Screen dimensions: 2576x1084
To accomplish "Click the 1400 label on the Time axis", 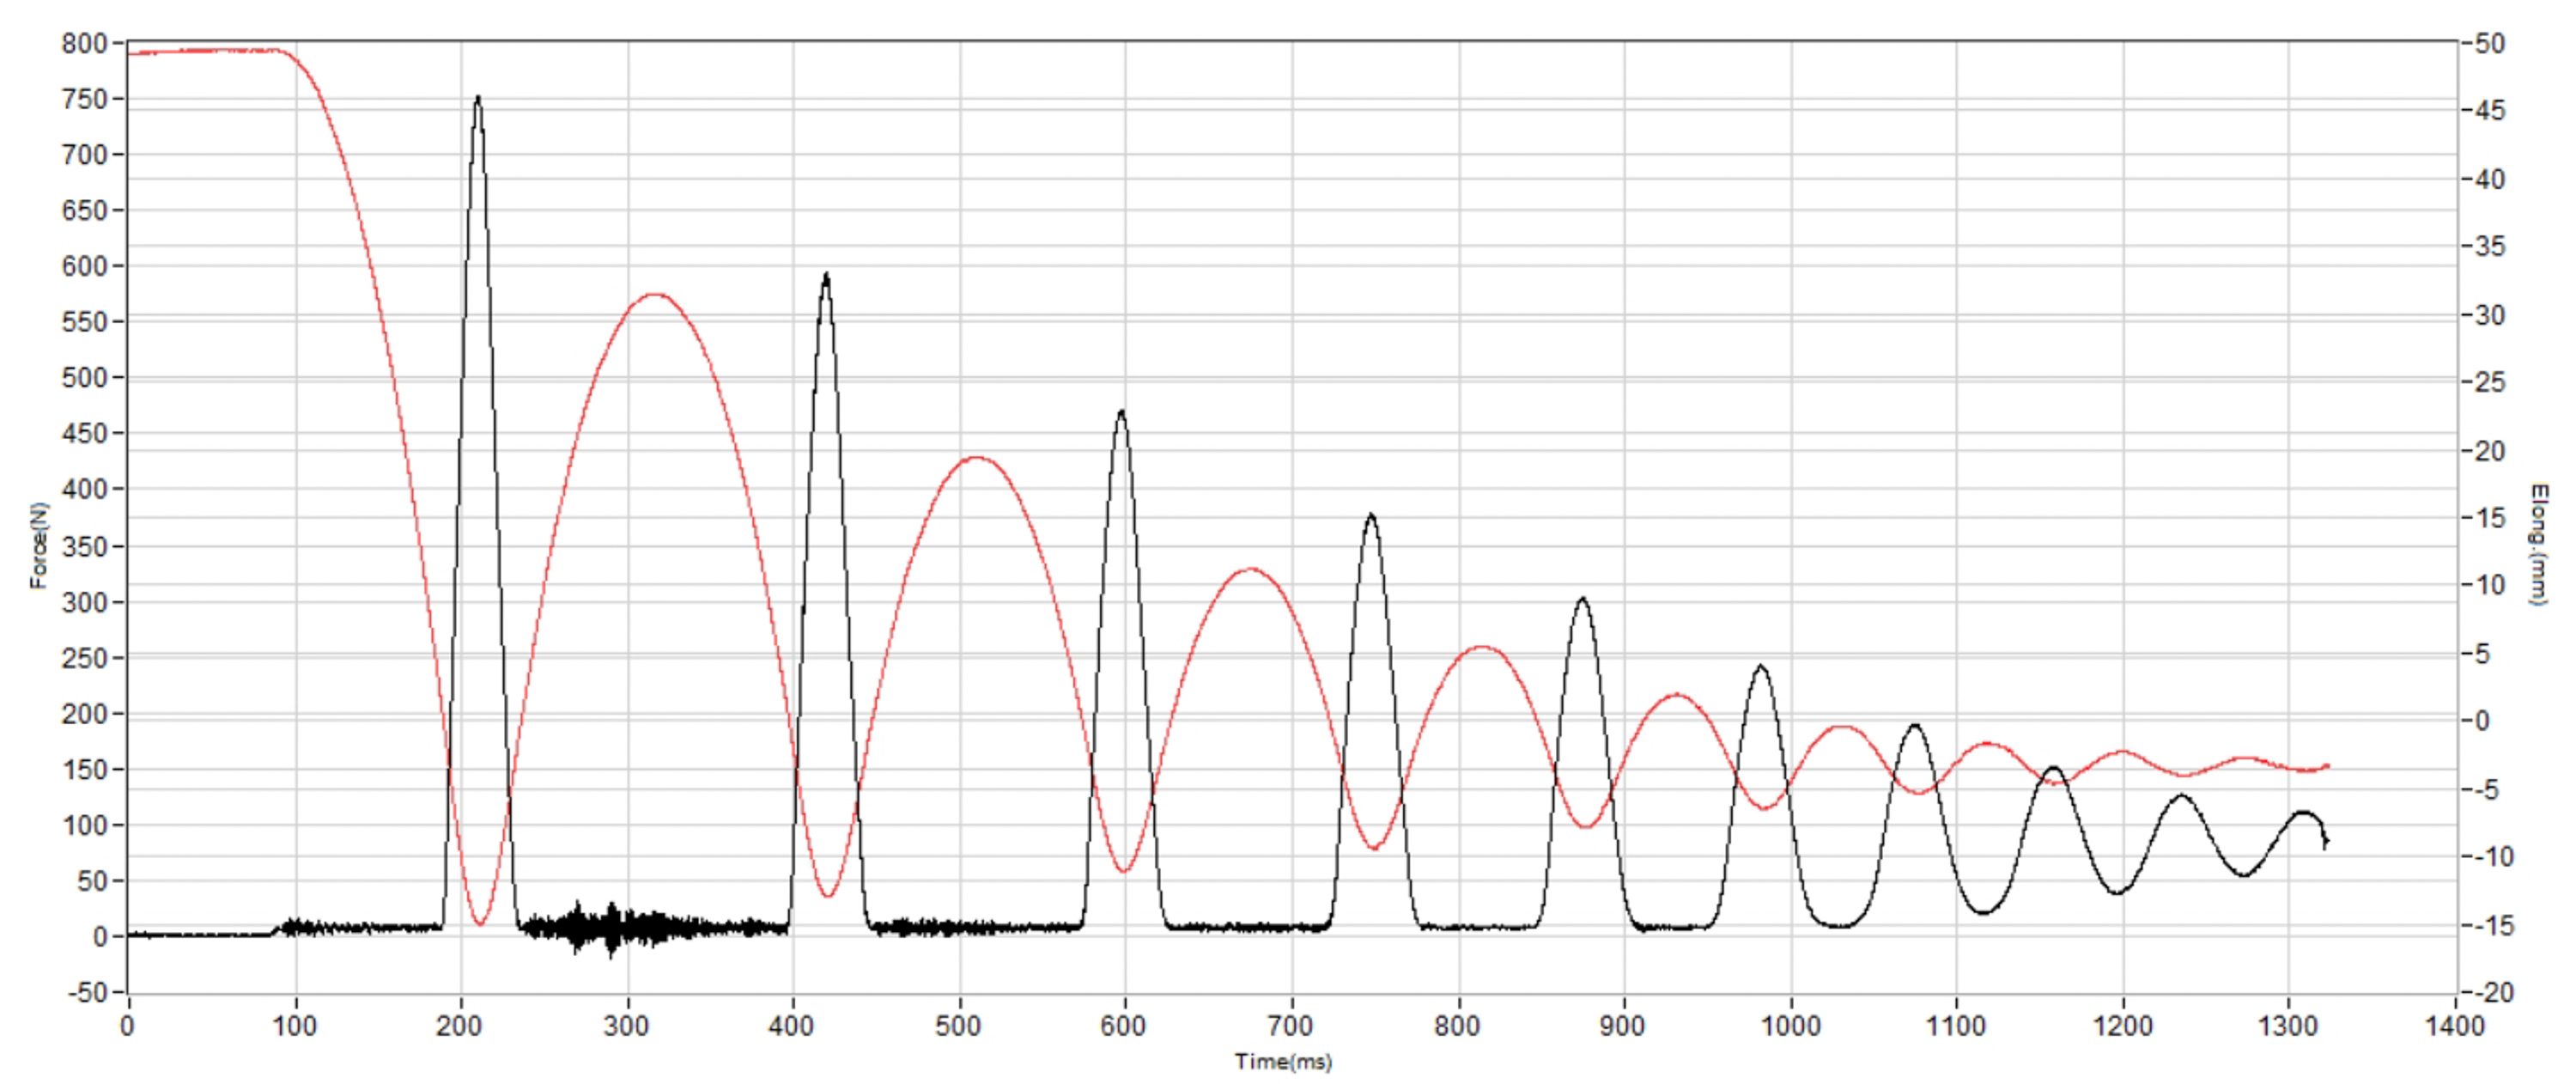I will click(x=2455, y=1026).
